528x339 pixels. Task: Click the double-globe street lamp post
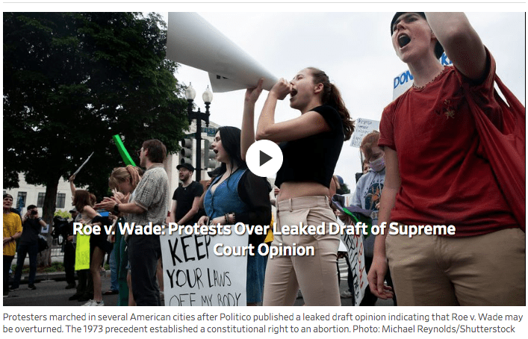point(199,131)
